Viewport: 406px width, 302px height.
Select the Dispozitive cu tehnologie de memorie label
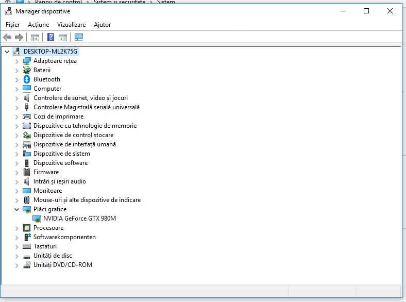pyautogui.click(x=85, y=126)
